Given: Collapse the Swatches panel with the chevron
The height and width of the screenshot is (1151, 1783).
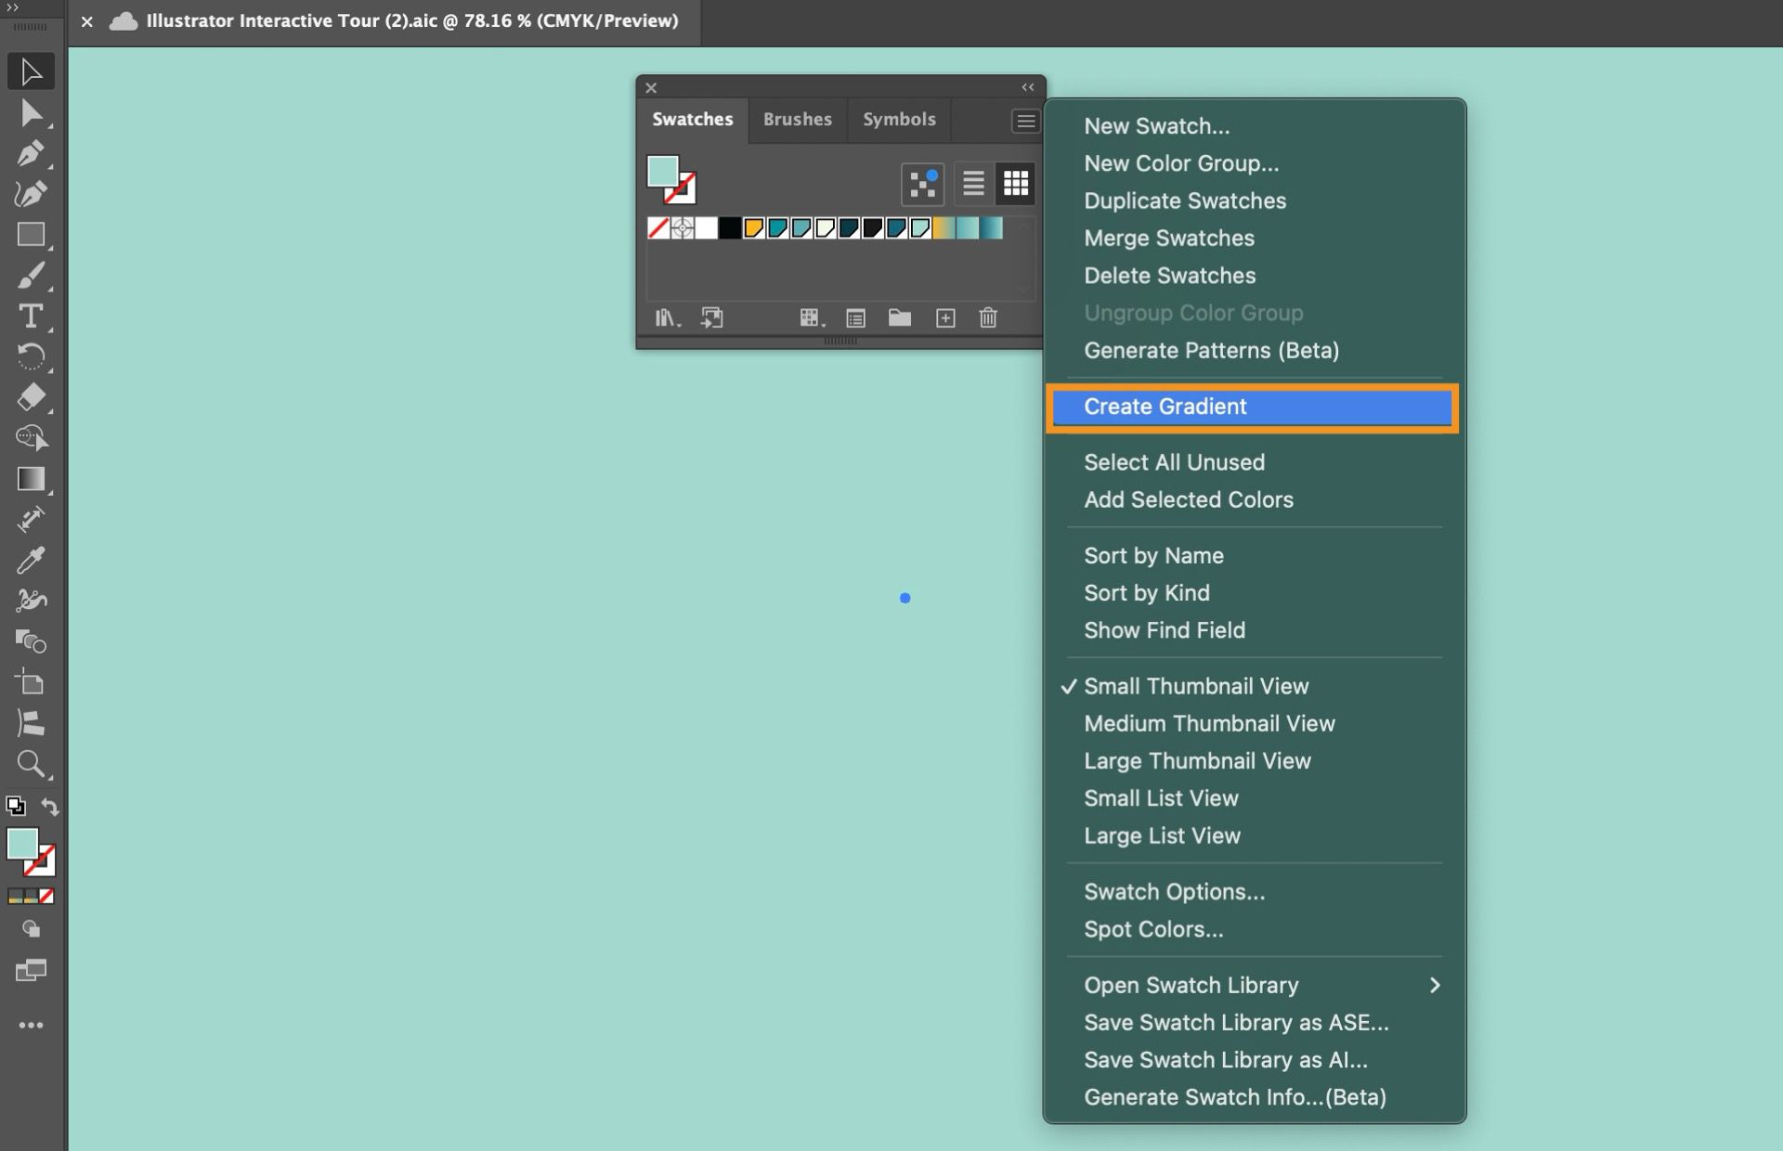Looking at the screenshot, I should click(1027, 86).
